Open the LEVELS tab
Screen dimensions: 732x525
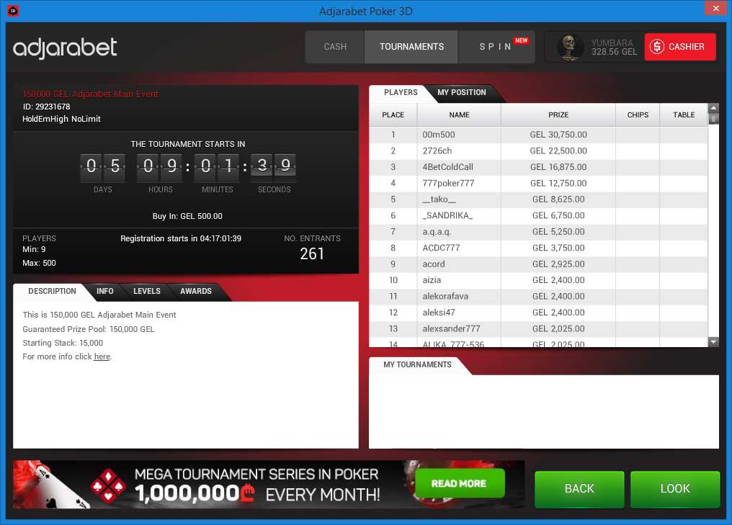click(x=146, y=291)
